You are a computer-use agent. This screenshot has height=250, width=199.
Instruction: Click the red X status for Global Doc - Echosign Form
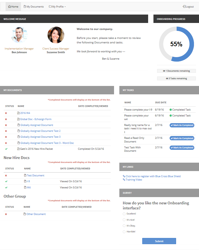coord(6,119)
